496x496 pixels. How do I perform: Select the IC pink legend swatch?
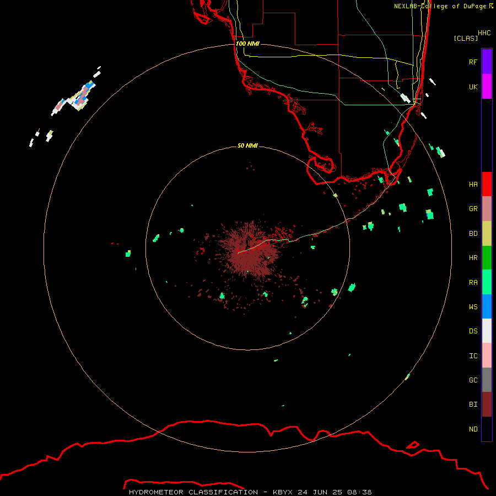[487, 355]
